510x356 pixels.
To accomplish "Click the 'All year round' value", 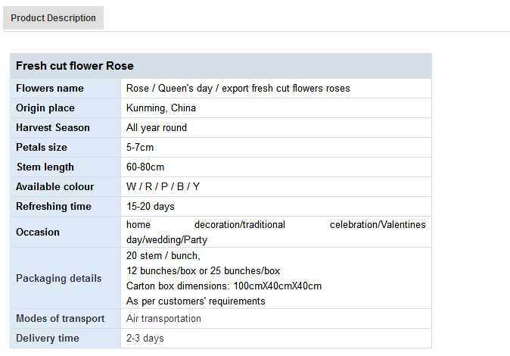I will point(157,128).
